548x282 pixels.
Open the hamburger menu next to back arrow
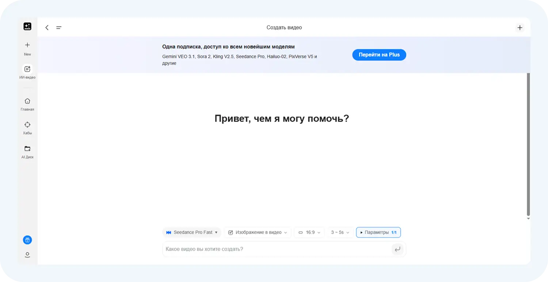coord(58,27)
